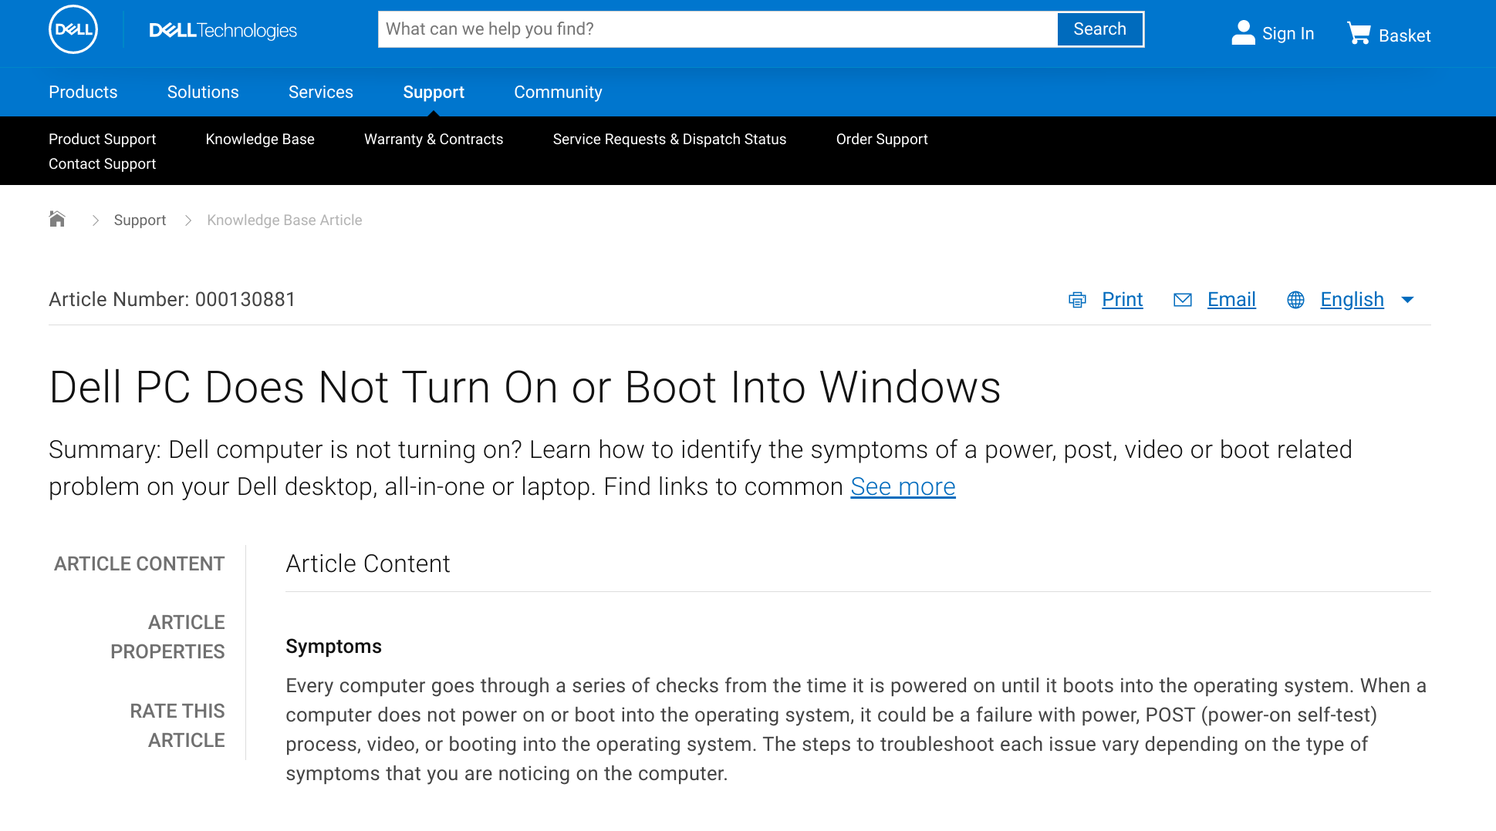The image size is (1496, 831).
Task: Open Warranty & Contracts
Action: [x=434, y=139]
